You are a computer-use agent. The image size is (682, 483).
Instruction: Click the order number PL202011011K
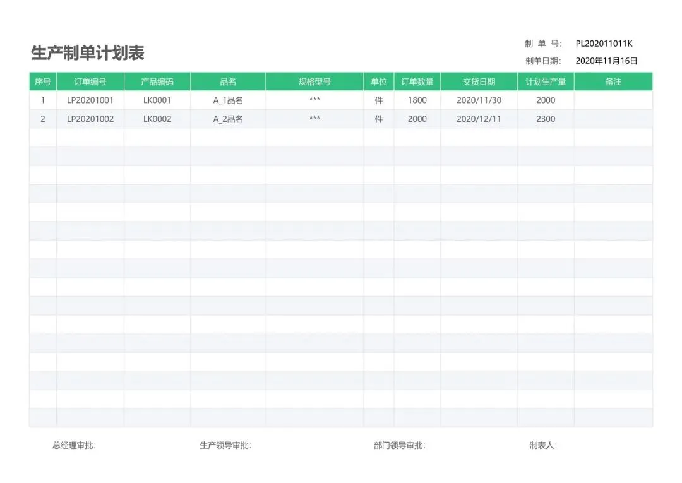(x=604, y=44)
